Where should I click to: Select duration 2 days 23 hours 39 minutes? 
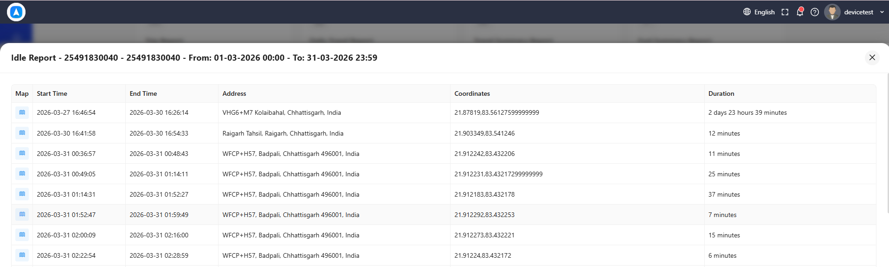click(x=747, y=112)
